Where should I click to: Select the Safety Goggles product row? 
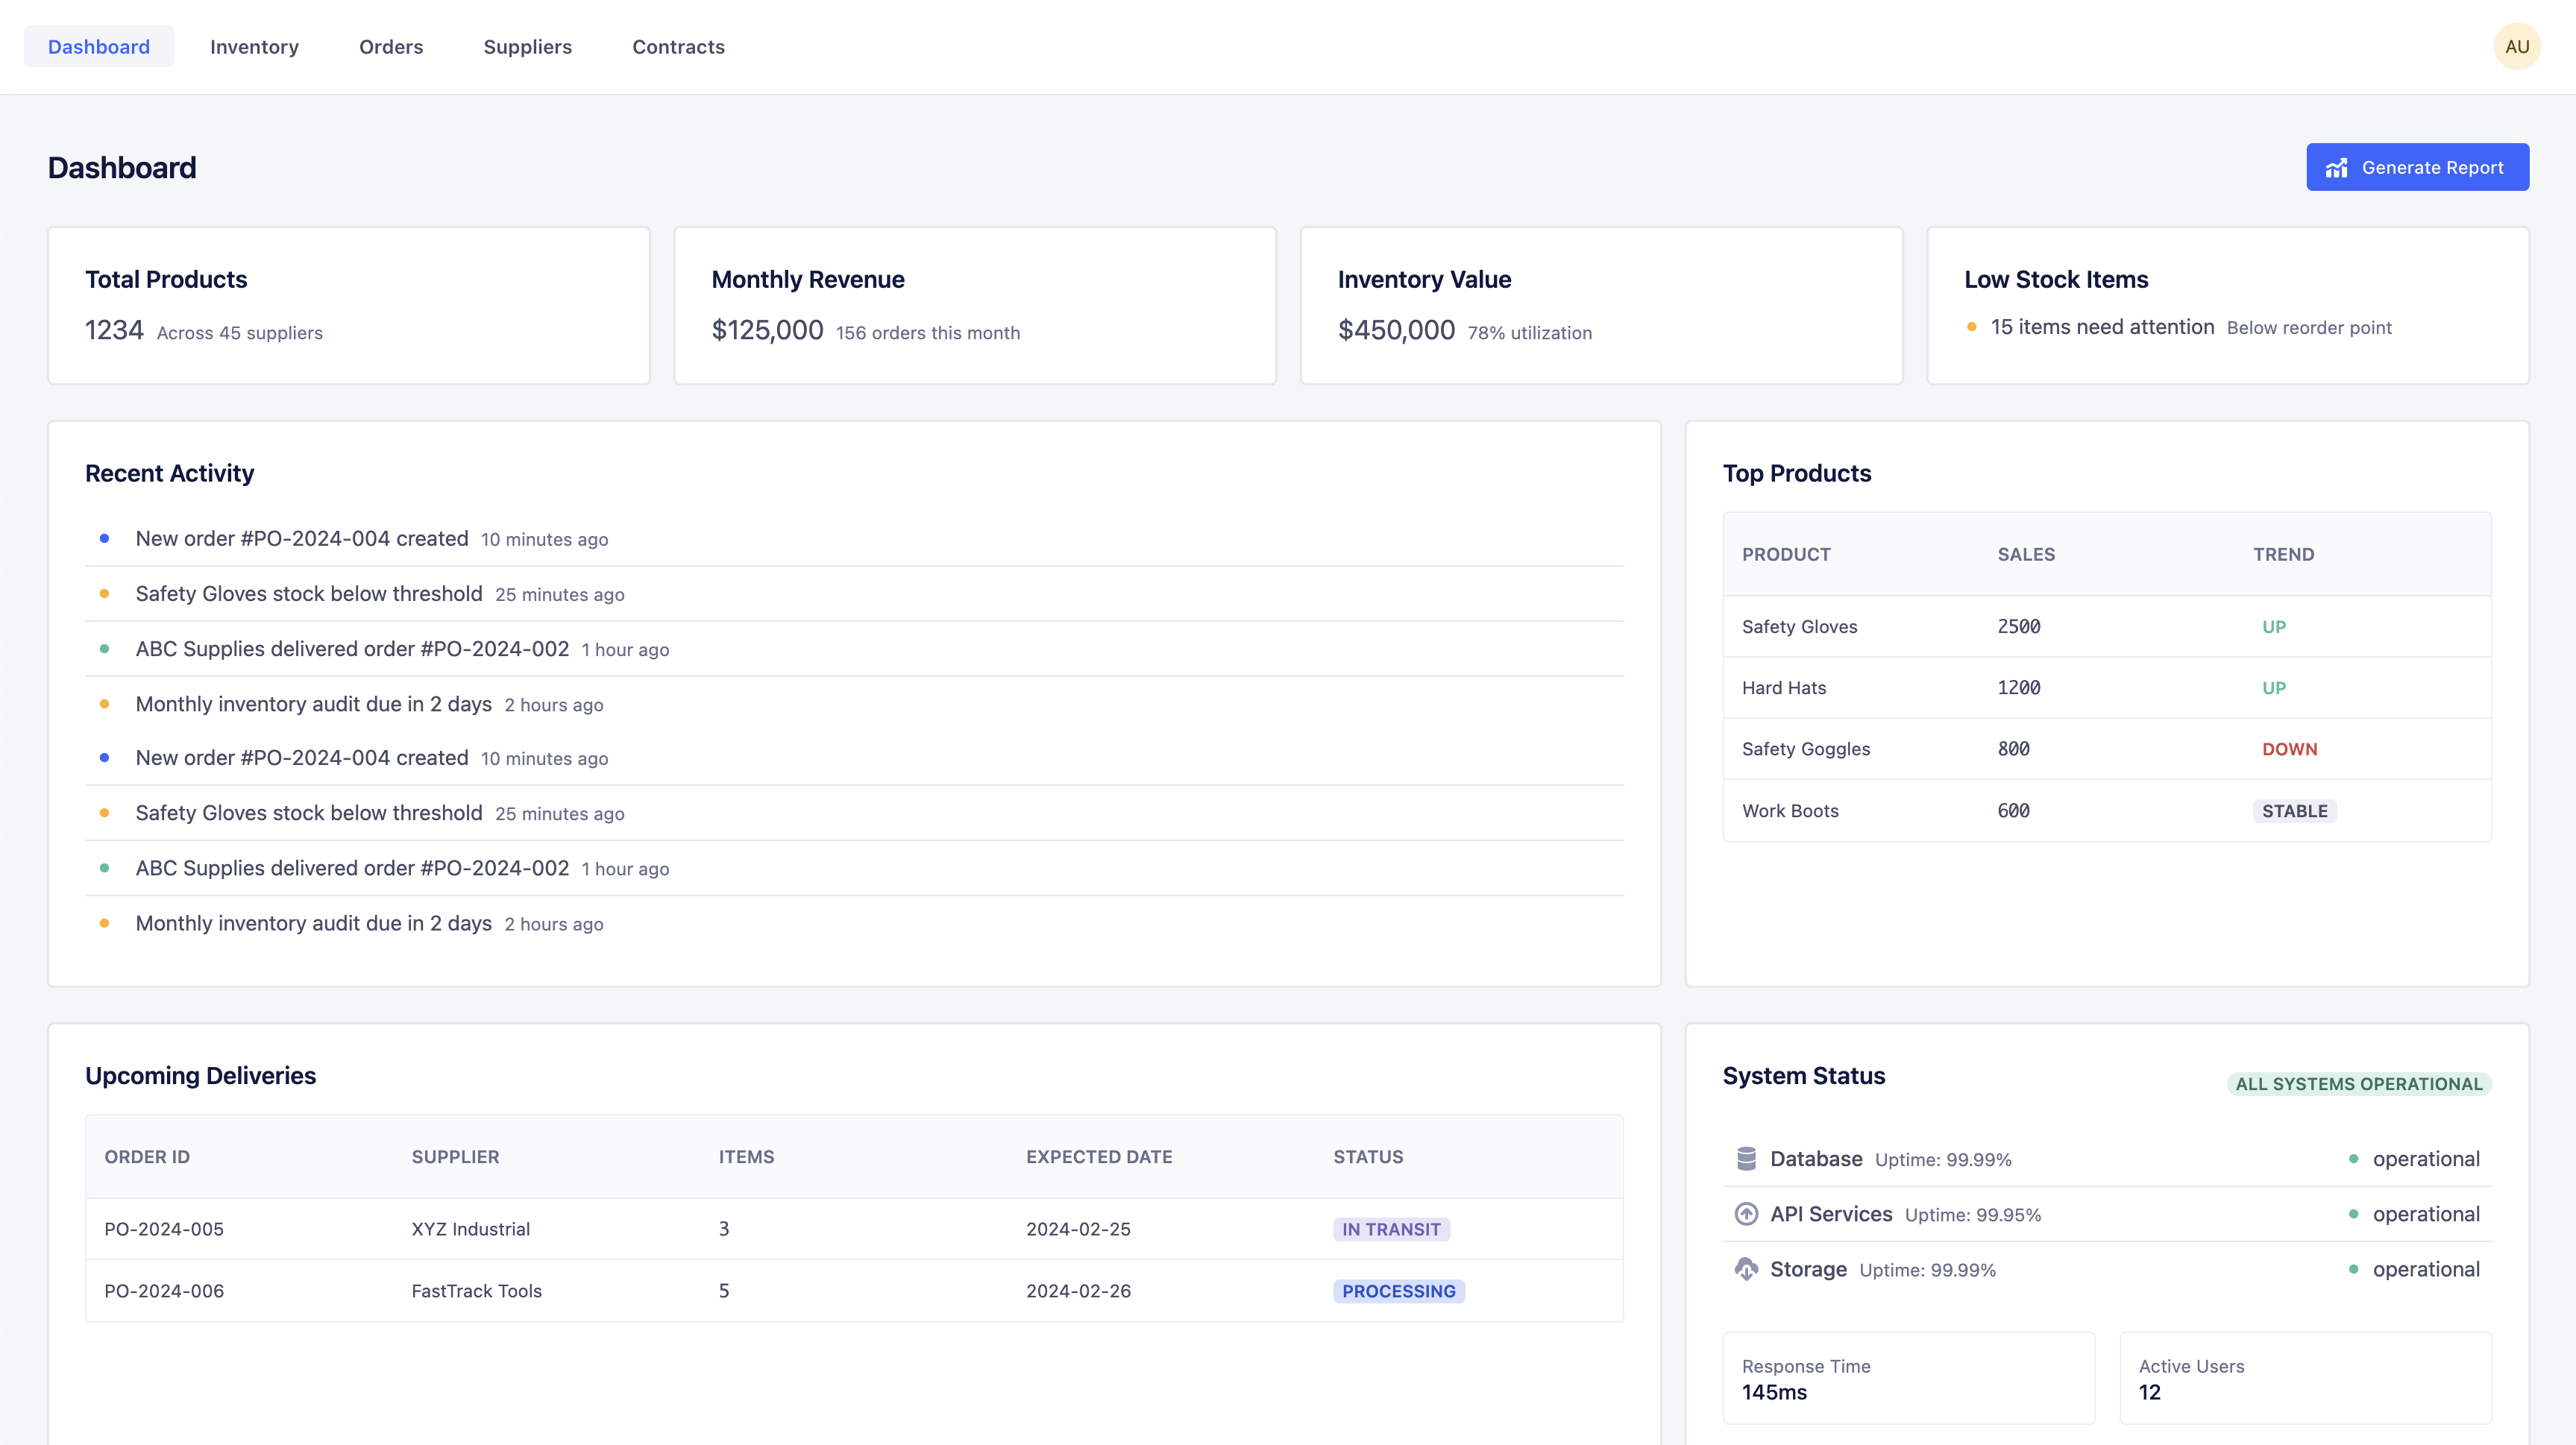click(1805, 749)
